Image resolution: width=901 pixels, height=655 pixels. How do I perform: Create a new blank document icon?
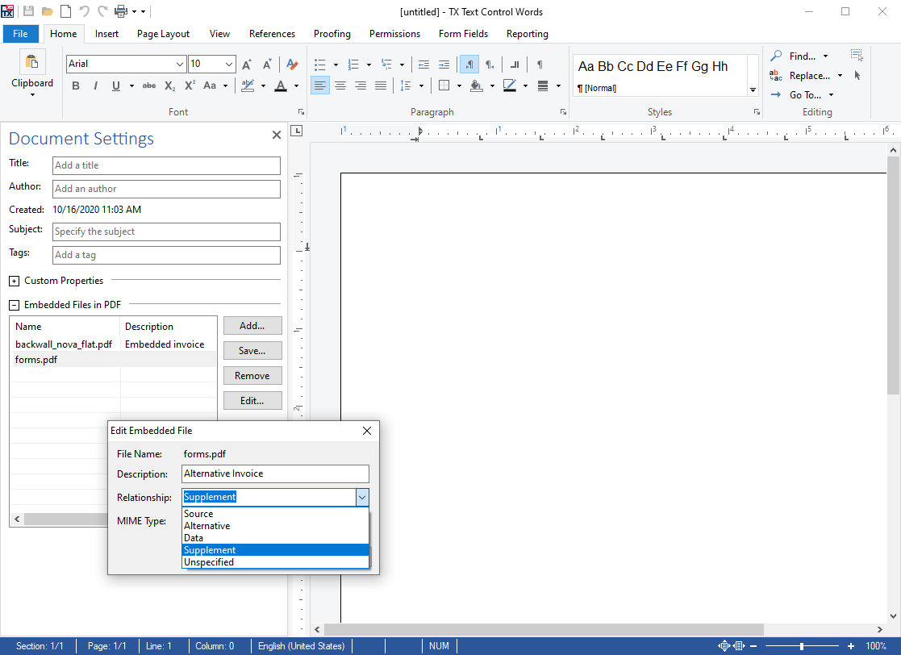pos(66,11)
